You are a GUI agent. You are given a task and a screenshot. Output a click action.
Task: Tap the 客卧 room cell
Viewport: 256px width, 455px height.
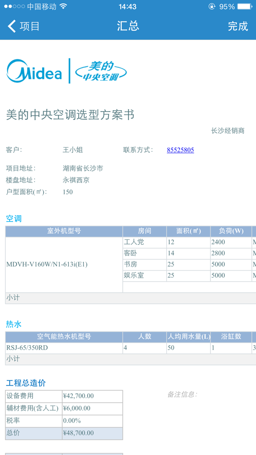point(145,253)
